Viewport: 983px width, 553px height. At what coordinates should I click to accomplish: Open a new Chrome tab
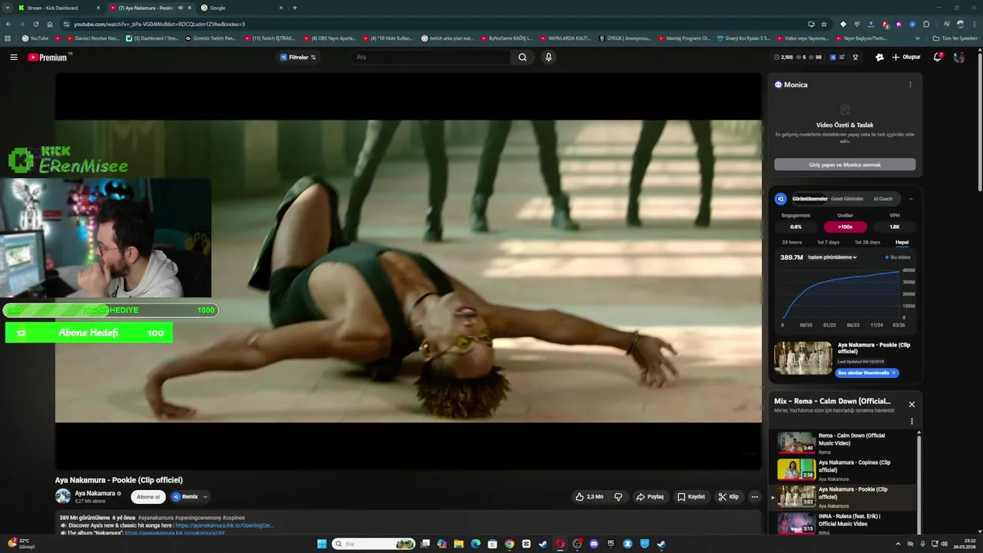tap(295, 8)
